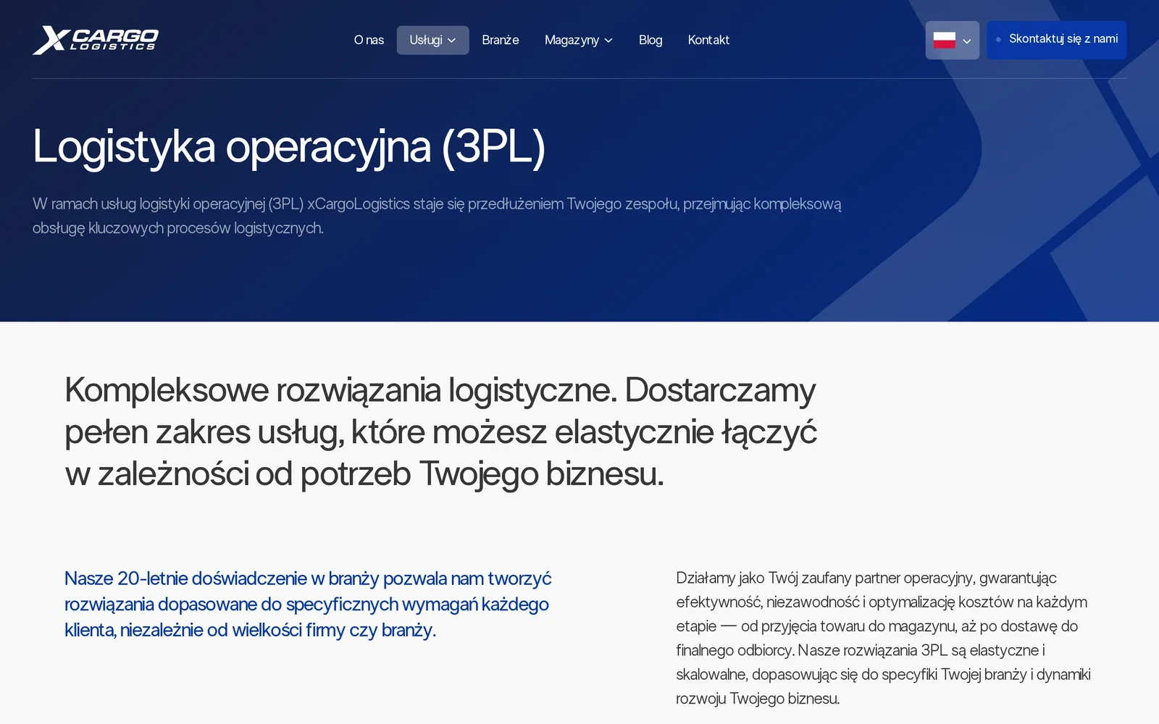Click the Skontaktuj się z nami button
This screenshot has width=1159, height=724.
tap(1056, 40)
